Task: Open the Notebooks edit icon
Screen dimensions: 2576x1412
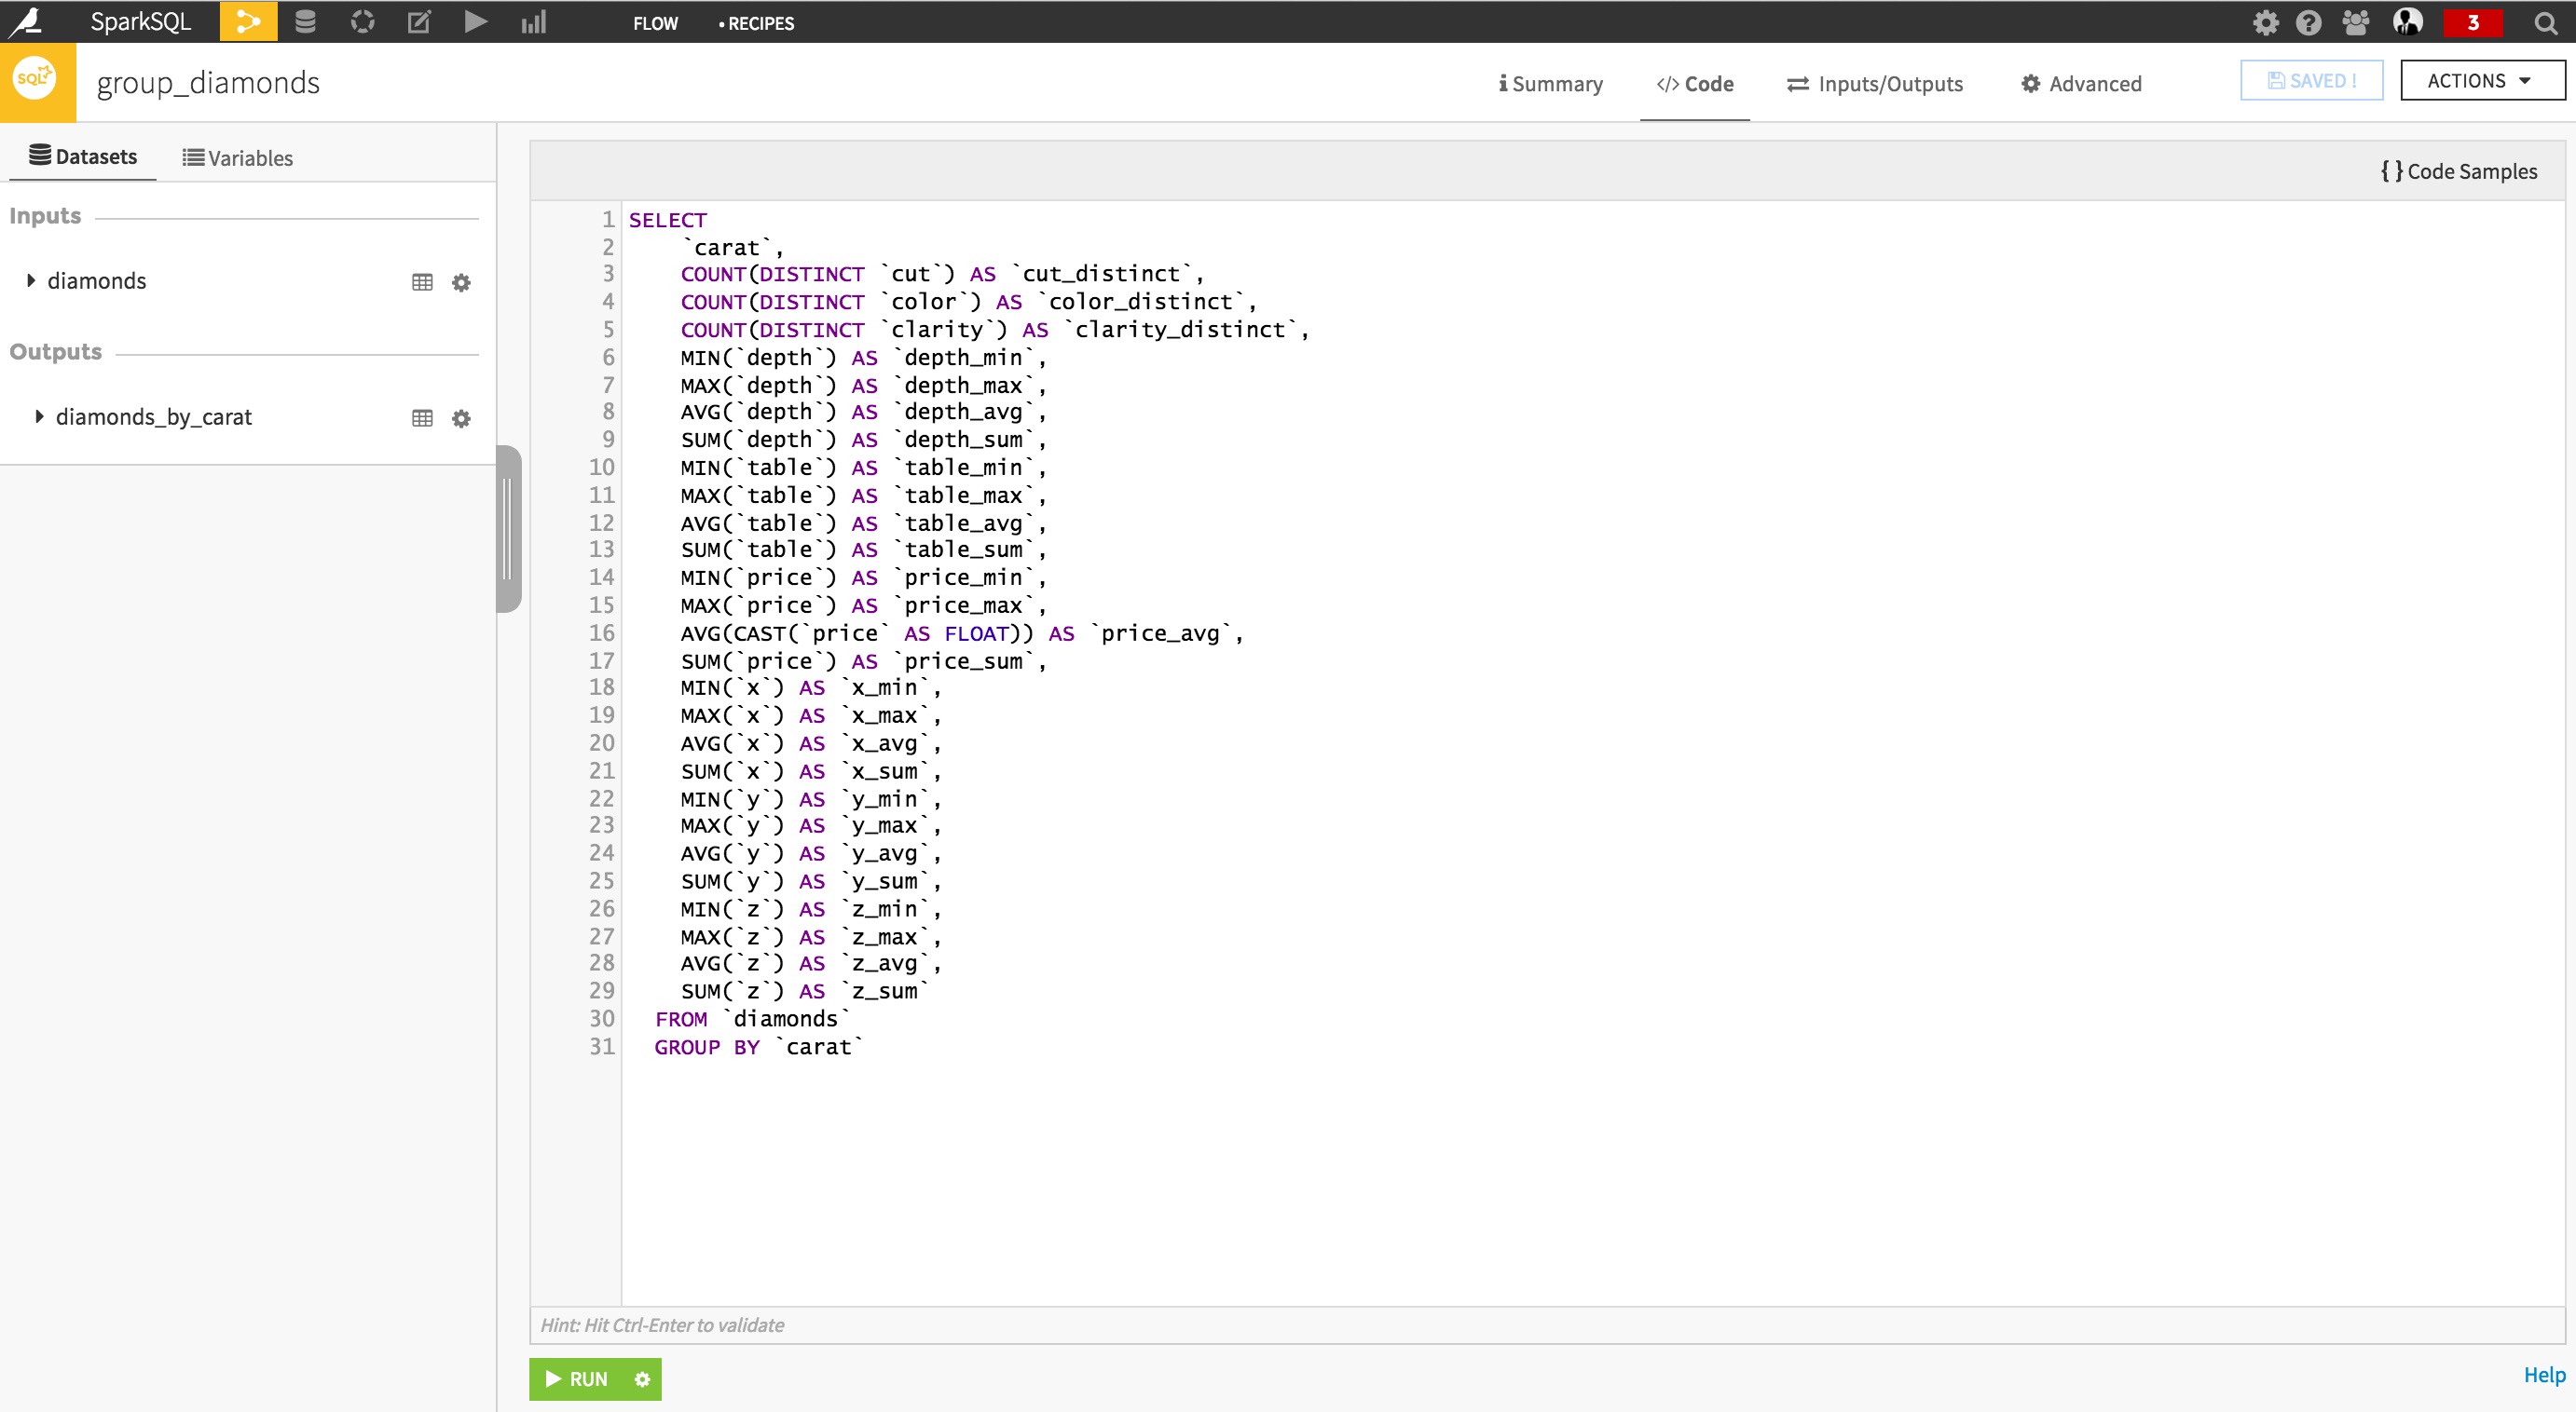Action: (419, 22)
